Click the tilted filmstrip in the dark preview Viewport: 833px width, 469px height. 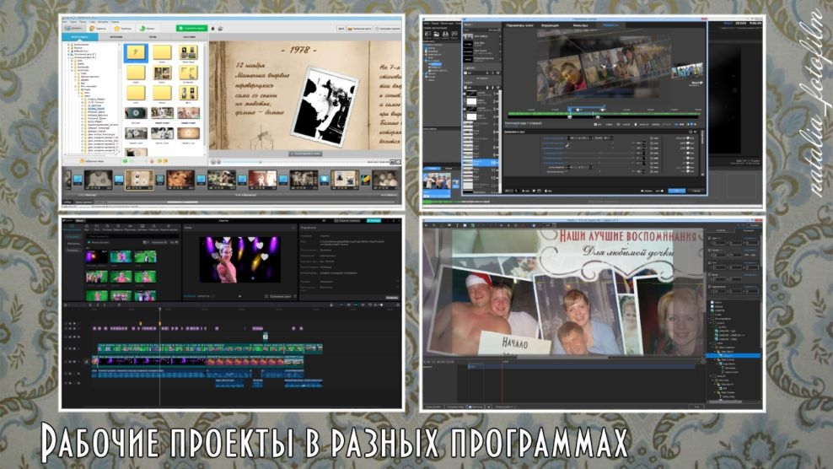(605, 72)
